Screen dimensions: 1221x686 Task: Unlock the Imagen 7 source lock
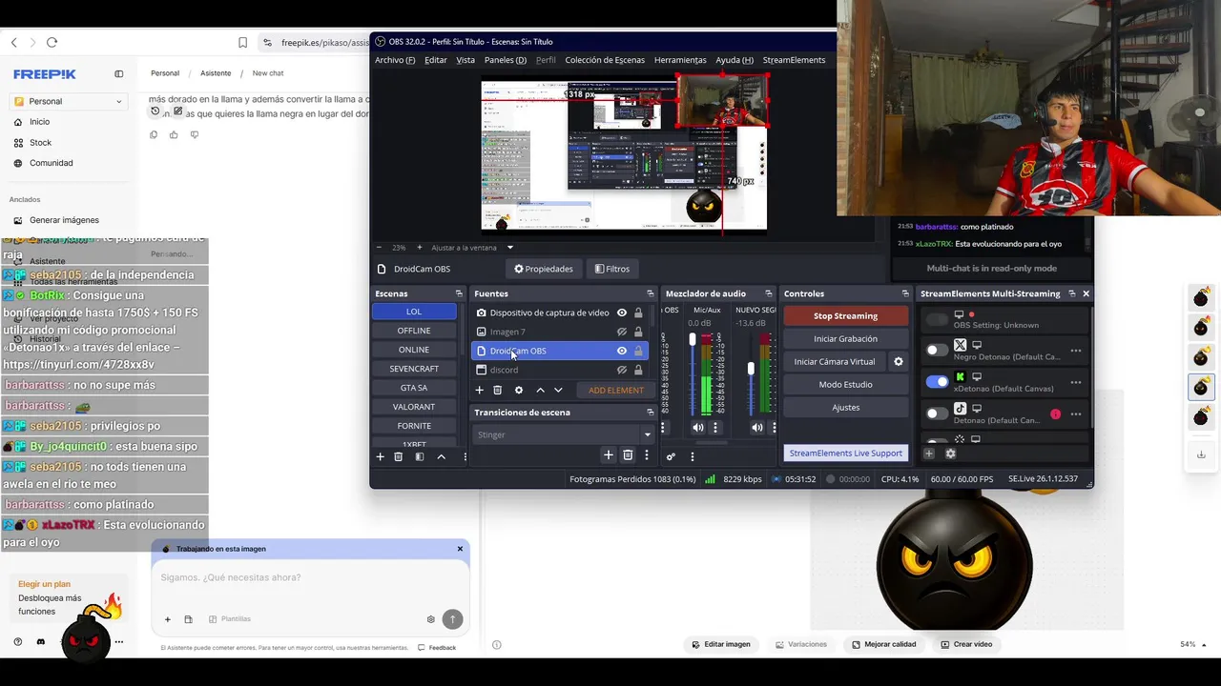point(638,332)
